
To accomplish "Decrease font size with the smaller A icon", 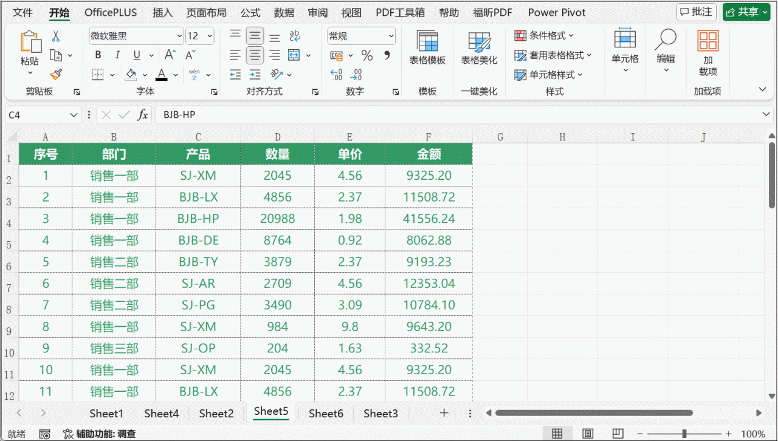I will [x=190, y=55].
